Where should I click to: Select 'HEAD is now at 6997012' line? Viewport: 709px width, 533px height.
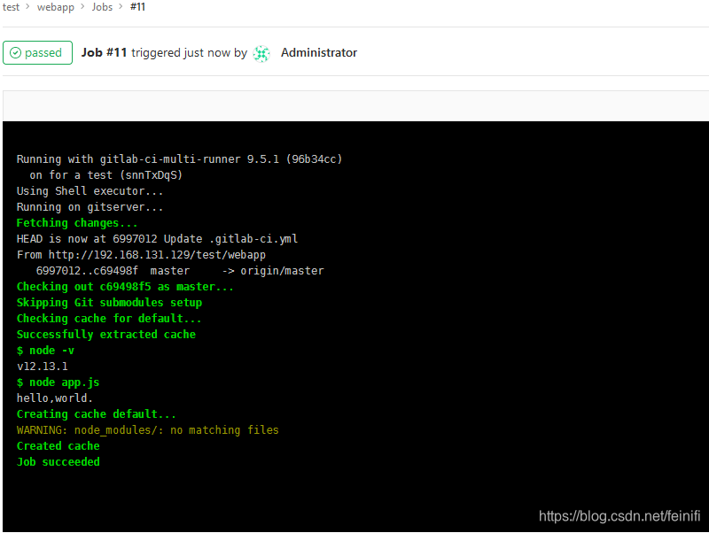(158, 239)
